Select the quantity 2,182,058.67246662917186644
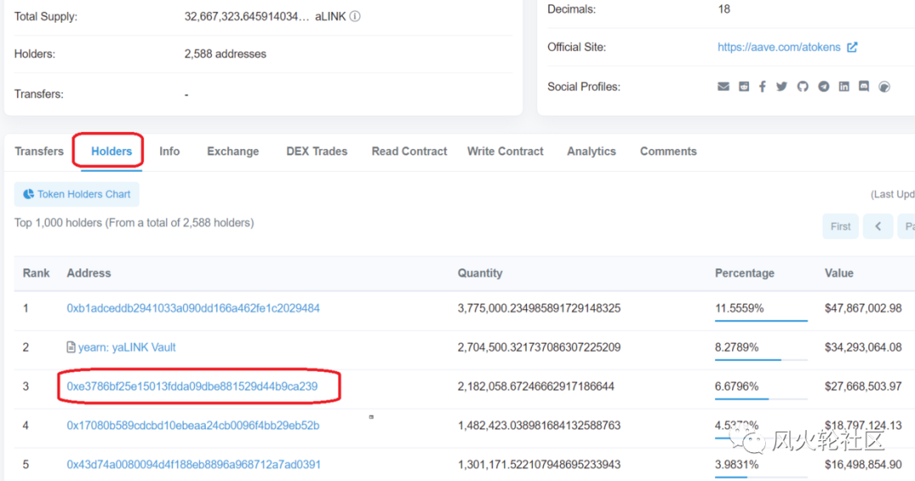Image resolution: width=915 pixels, height=481 pixels. pos(535,386)
